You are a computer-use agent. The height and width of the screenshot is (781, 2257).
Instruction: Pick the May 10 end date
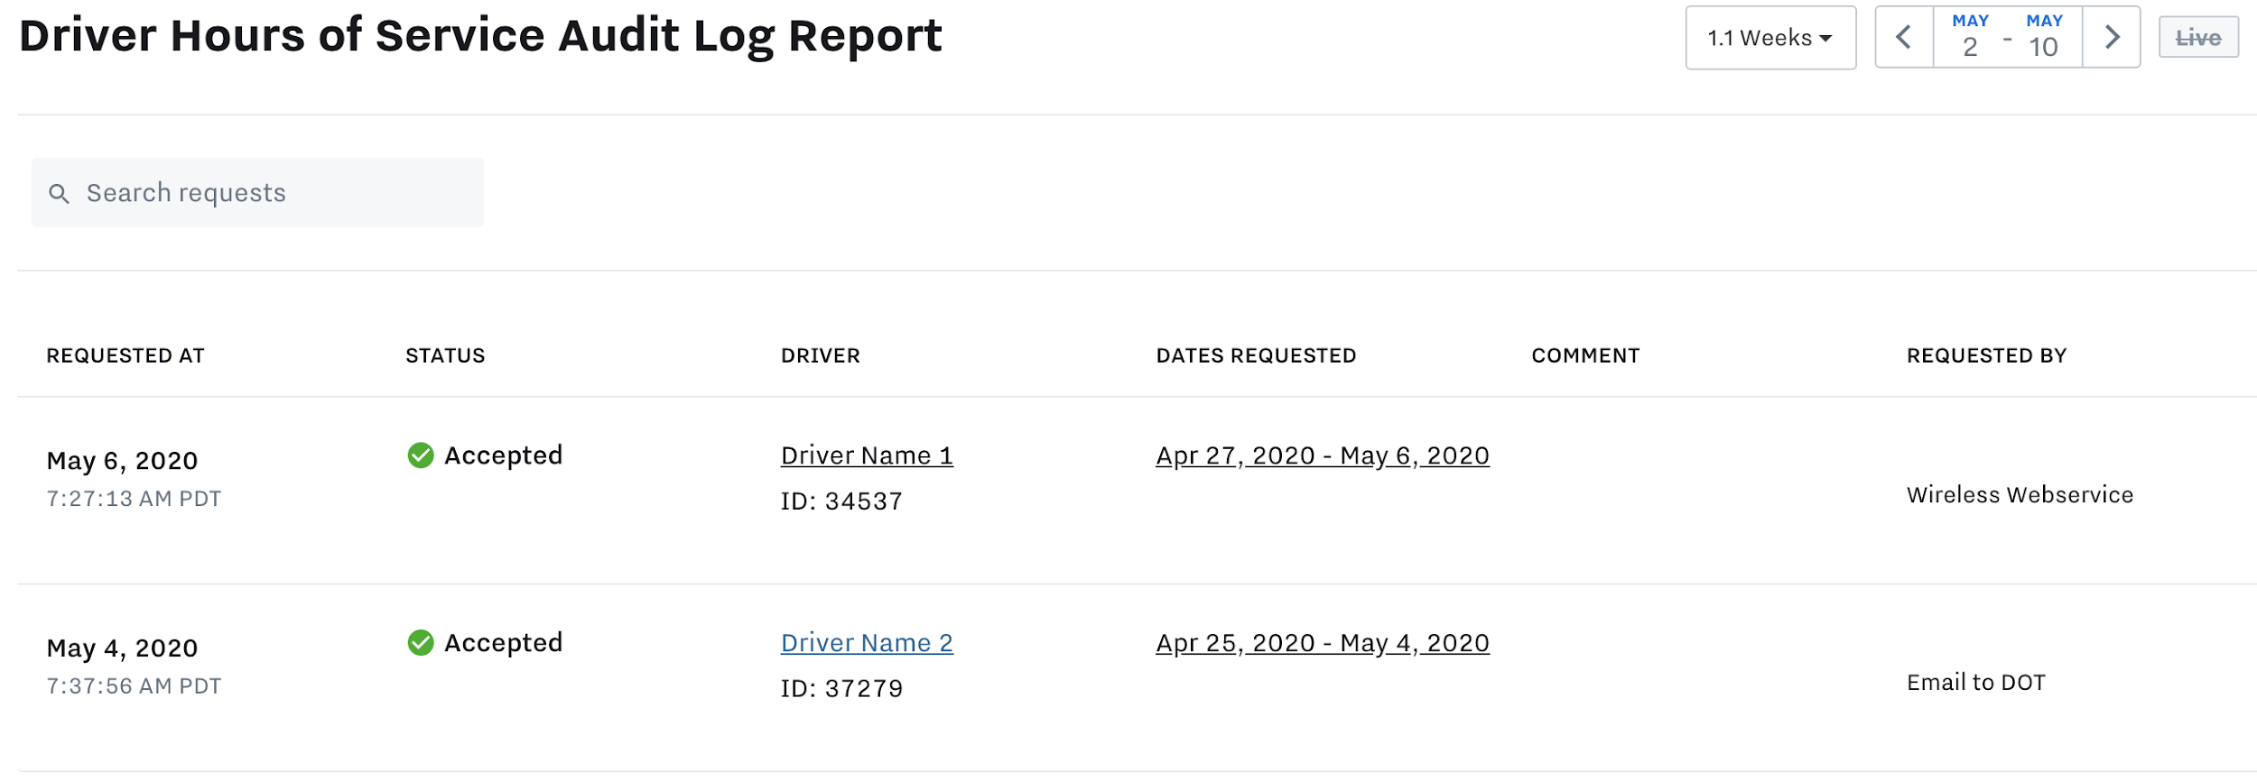[2044, 38]
